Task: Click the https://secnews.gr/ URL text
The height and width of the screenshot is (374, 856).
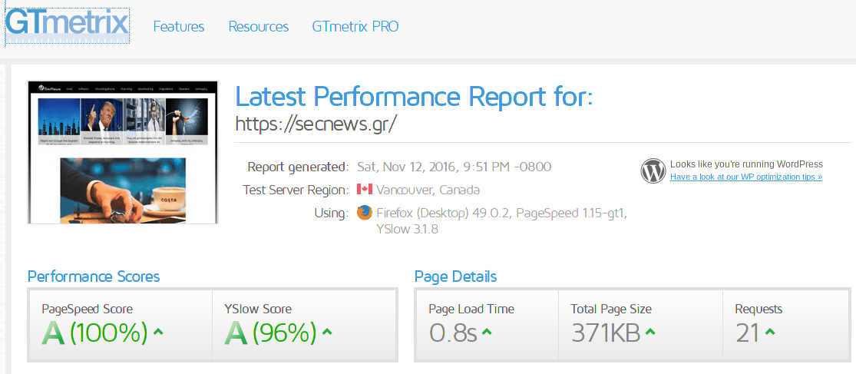Action: [x=315, y=124]
